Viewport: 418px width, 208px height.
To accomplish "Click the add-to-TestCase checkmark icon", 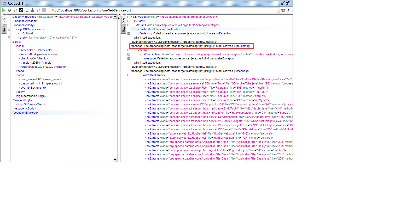I will tap(10, 10).
